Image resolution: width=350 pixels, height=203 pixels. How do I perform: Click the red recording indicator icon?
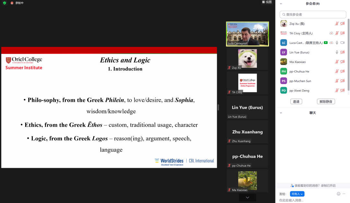[x=12, y=3]
